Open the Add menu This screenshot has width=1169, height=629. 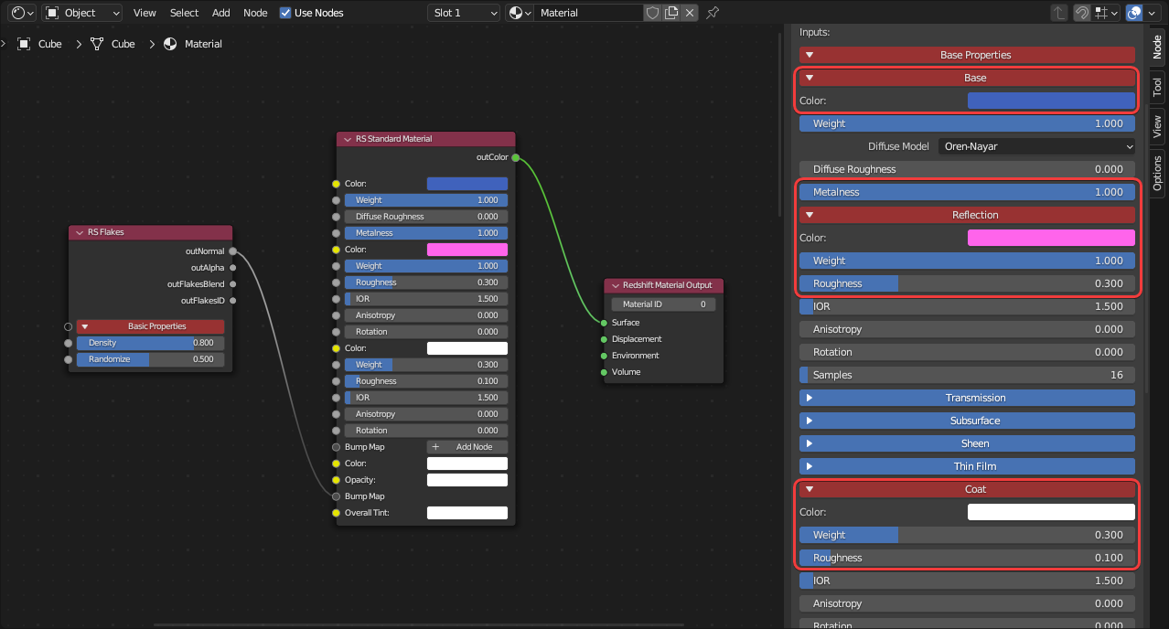click(221, 13)
